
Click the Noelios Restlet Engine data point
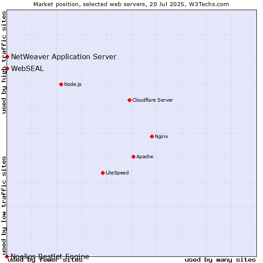click(x=7, y=256)
